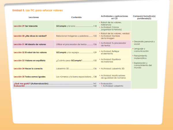Click "¿Cuánto pesa GCompris?" entry

(x=69, y=60)
